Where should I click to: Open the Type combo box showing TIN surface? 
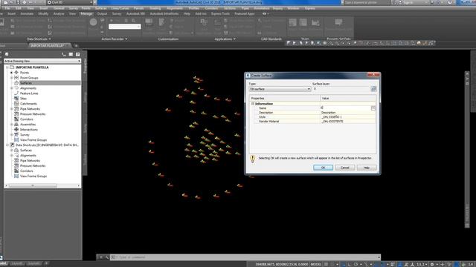pyautogui.click(x=280, y=89)
